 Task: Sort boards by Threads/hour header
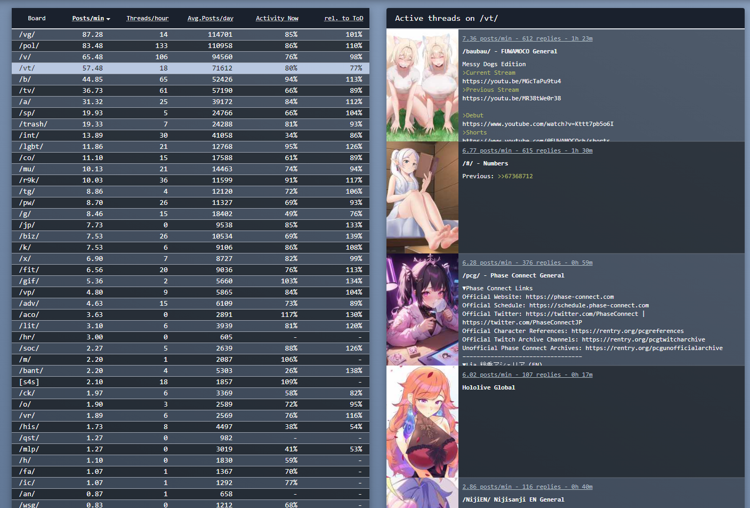147,18
